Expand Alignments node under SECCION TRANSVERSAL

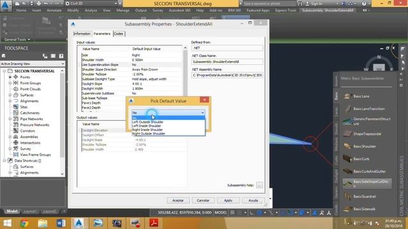pos(10,101)
